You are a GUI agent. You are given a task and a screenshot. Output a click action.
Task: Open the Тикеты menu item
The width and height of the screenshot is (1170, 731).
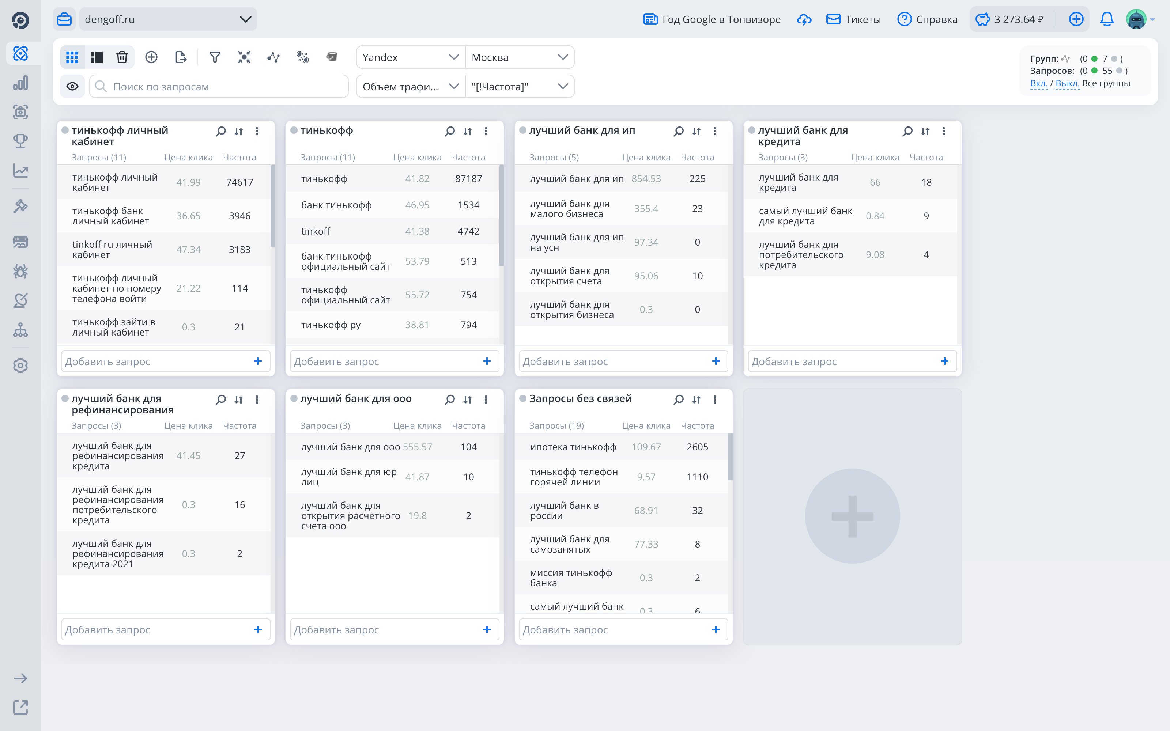(x=853, y=19)
